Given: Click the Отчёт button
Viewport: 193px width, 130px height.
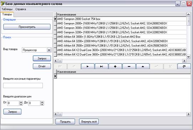Looking at the screenshot, I should 42,66.
